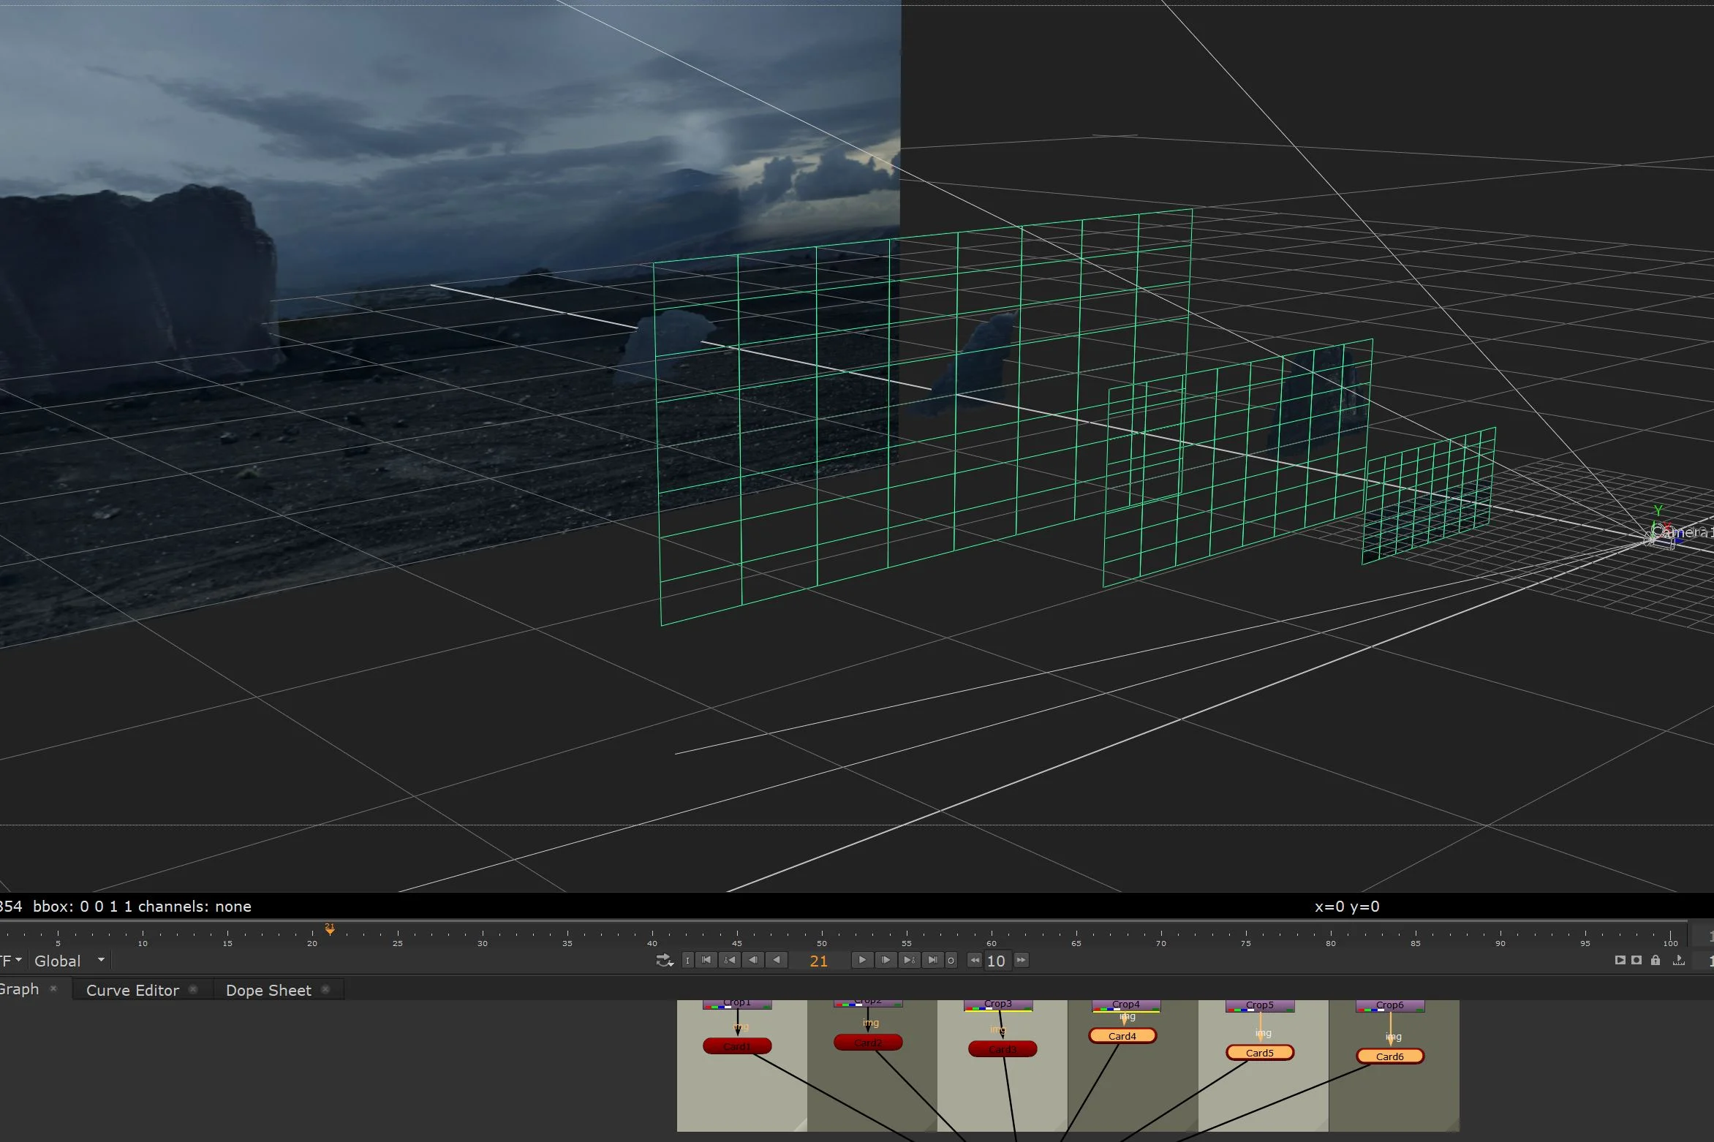Switch to the Curve Editor tab

[x=132, y=990]
